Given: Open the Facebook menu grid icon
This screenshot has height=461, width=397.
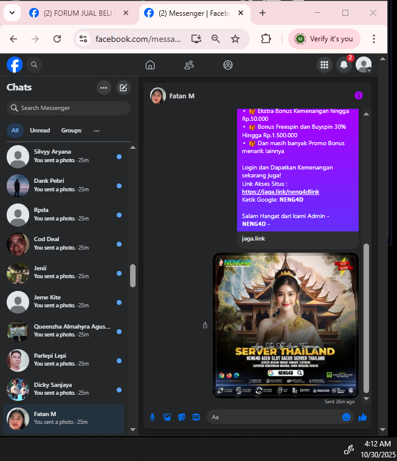Looking at the screenshot, I should (324, 64).
